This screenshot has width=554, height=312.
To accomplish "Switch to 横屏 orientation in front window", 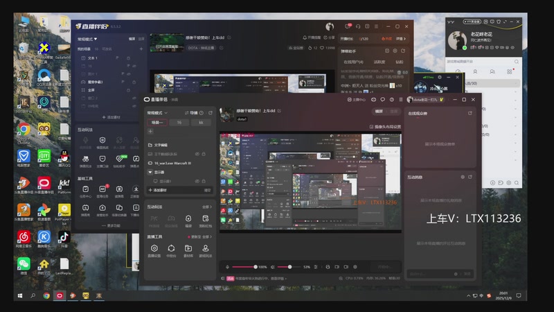I will tap(379, 111).
